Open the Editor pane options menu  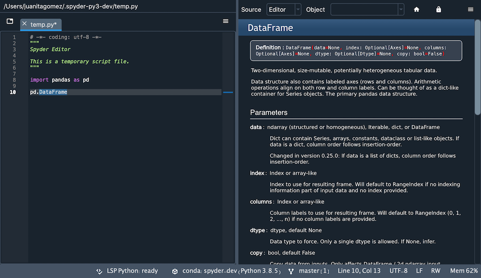coord(225,21)
